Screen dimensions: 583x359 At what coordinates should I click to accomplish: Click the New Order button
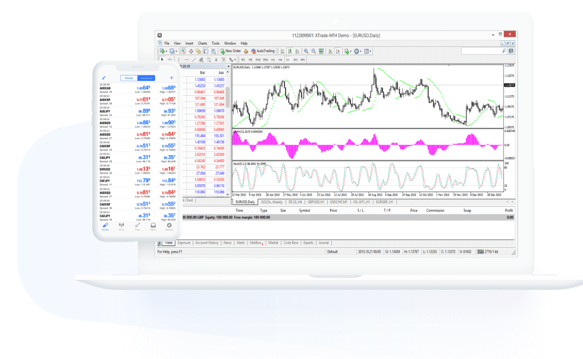pyautogui.click(x=231, y=51)
